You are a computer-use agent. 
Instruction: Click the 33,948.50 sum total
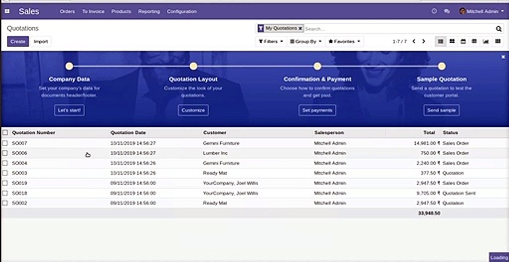point(429,213)
